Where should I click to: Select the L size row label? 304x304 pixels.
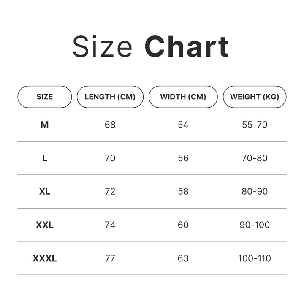click(44, 158)
